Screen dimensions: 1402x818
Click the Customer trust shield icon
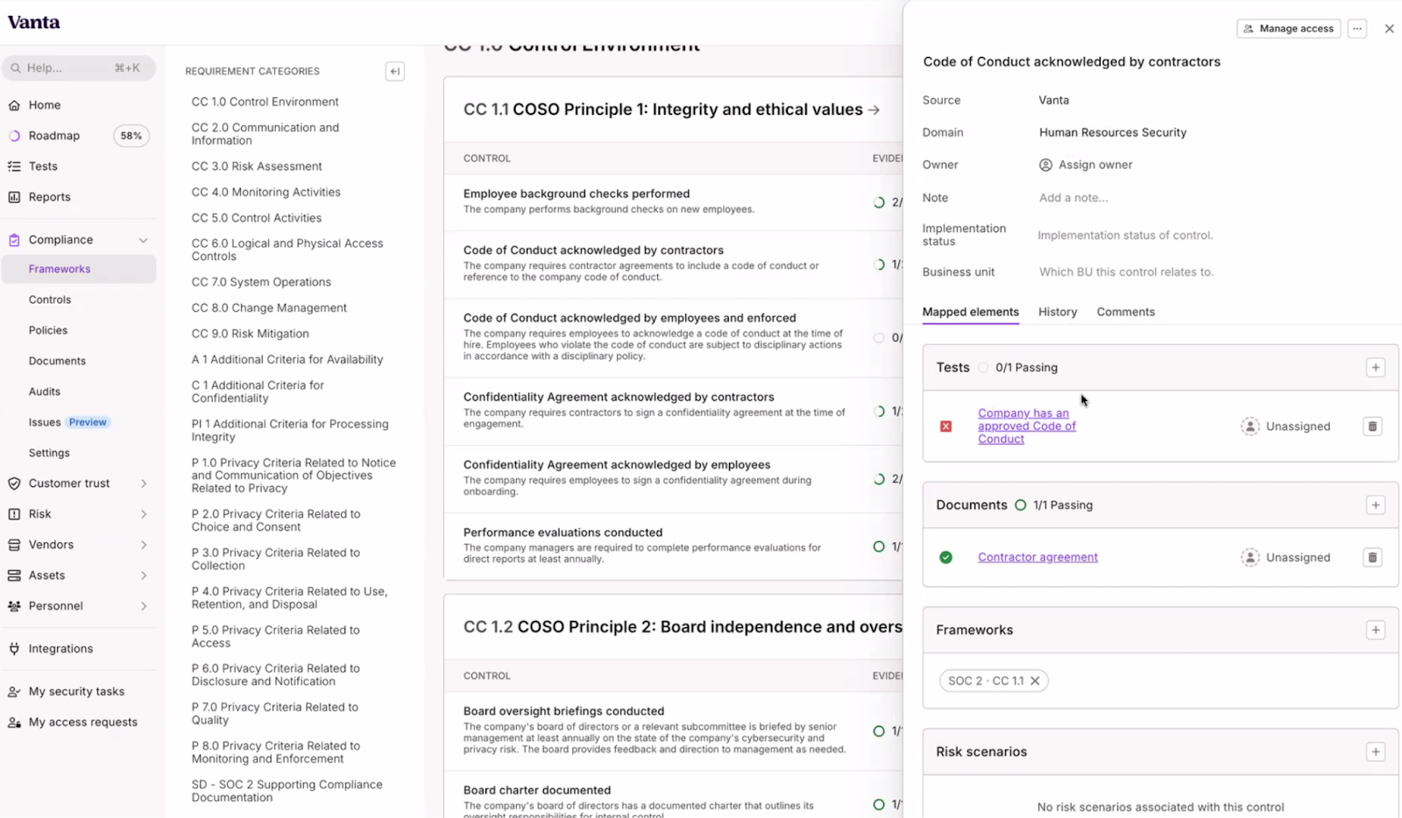[14, 483]
